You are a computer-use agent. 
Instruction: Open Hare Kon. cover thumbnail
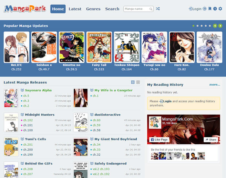click(182, 47)
